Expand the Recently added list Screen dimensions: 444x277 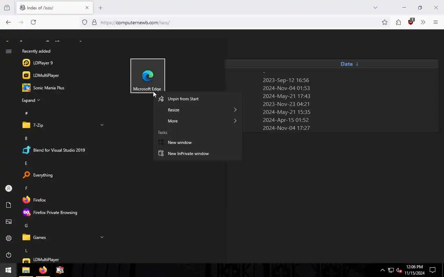pos(31,100)
